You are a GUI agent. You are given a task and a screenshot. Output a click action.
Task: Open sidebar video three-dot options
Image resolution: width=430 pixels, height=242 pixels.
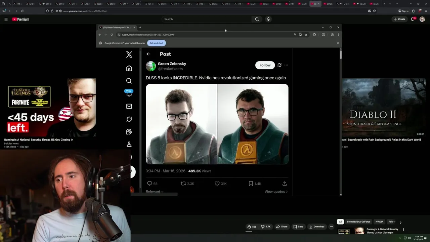point(403,230)
